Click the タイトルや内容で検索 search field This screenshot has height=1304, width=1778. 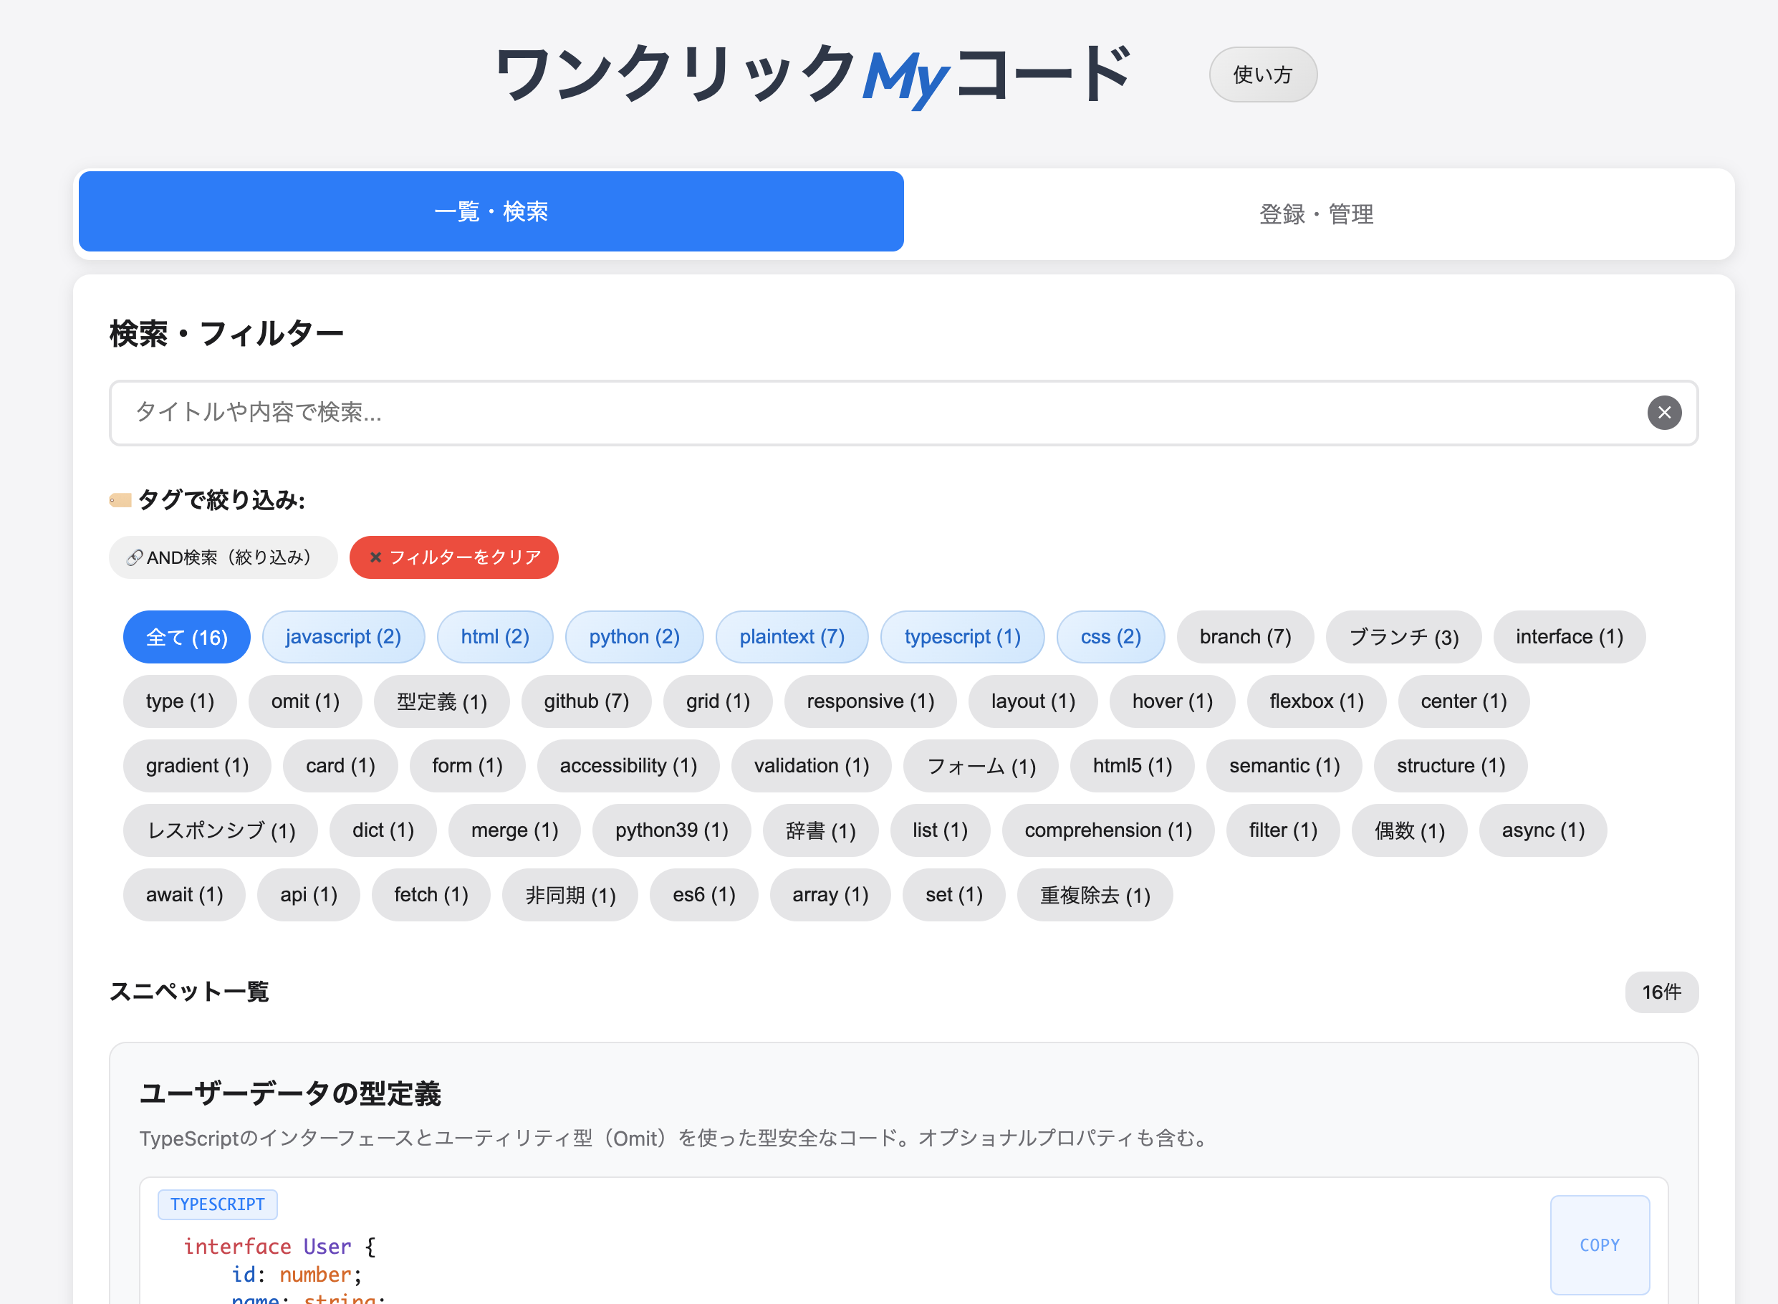tap(903, 413)
